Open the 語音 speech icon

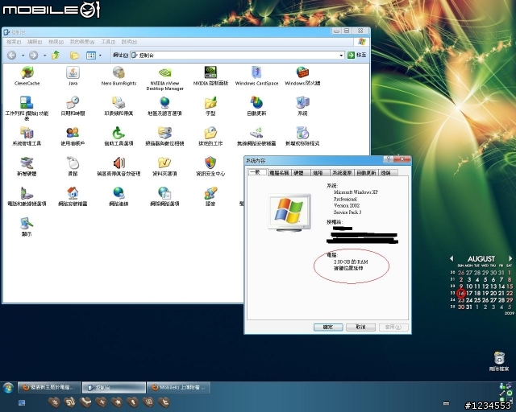click(210, 196)
